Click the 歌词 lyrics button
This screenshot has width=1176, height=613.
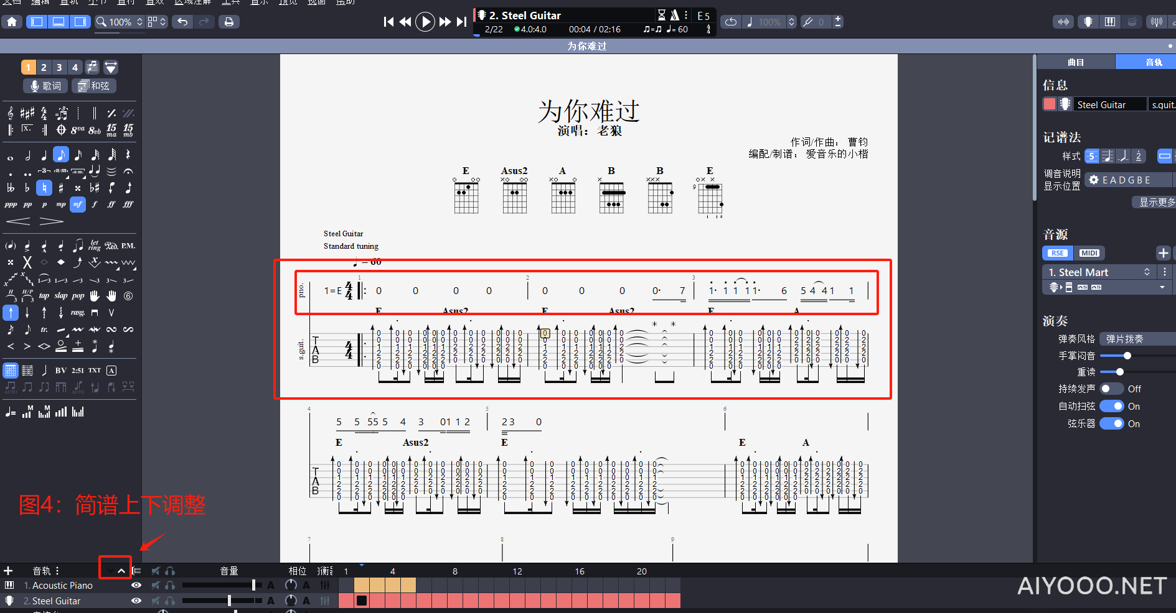pos(45,86)
